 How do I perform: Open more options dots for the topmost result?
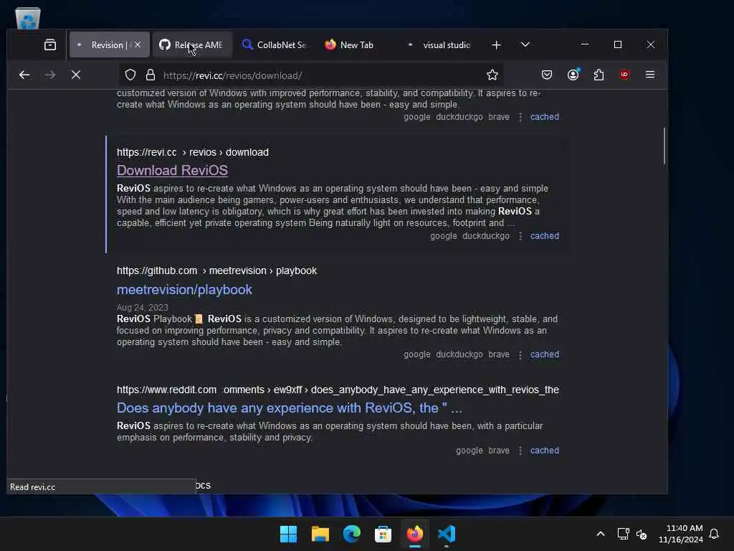[520, 117]
